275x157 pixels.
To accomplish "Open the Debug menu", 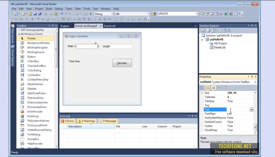I will (59, 9).
